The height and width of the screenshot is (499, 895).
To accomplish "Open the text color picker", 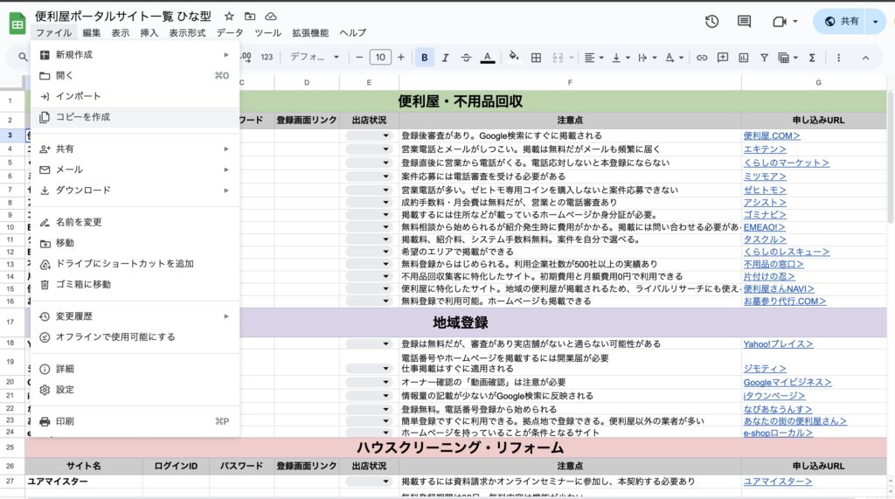I will point(487,57).
